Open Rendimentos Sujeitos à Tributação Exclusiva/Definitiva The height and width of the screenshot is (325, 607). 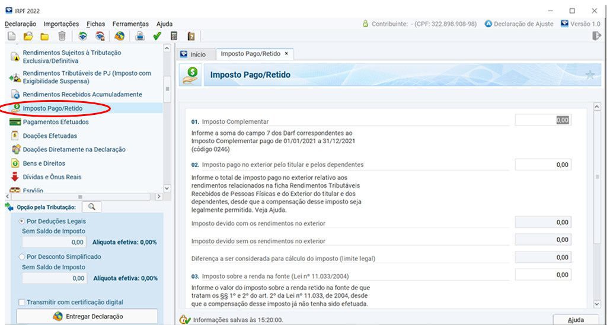[72, 57]
